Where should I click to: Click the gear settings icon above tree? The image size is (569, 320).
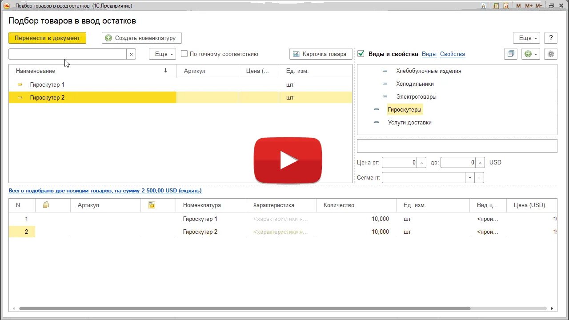tap(551, 54)
